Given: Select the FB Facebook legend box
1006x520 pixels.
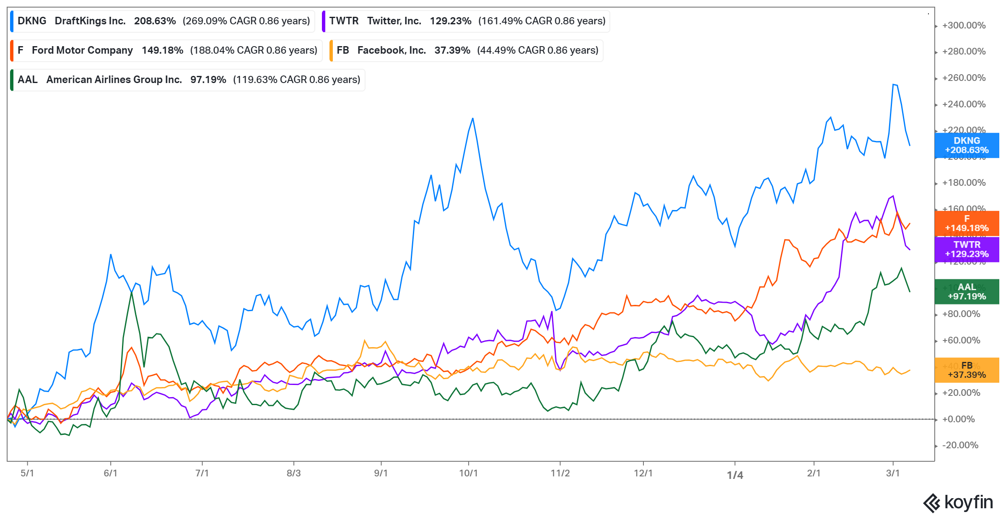Looking at the screenshot, I should tap(467, 50).
